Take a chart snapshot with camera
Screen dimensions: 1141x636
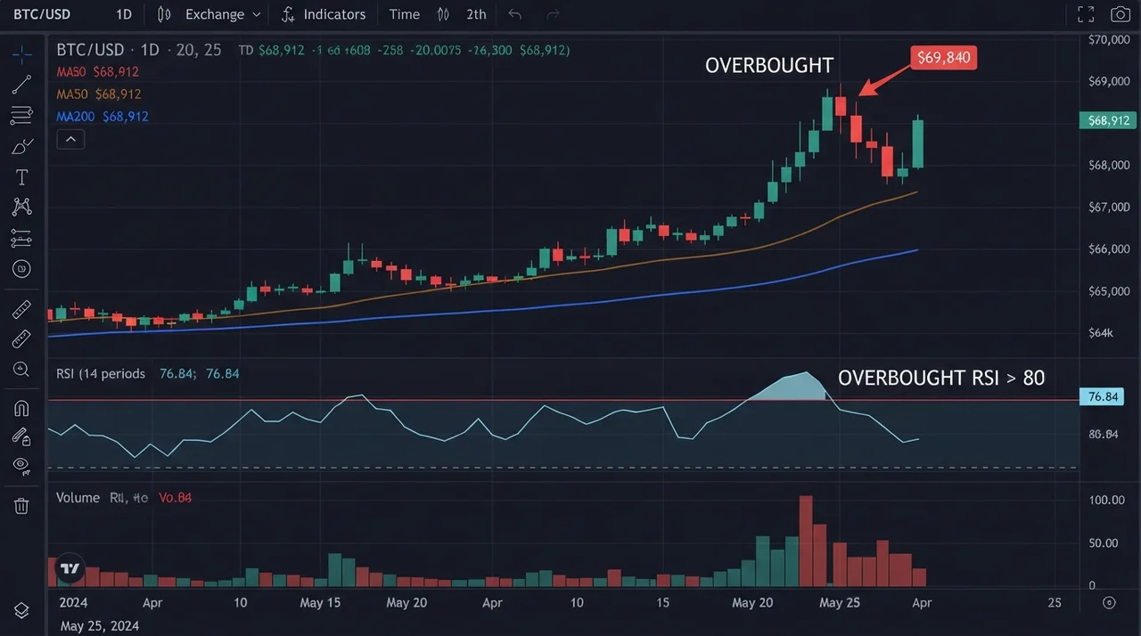coord(1120,14)
